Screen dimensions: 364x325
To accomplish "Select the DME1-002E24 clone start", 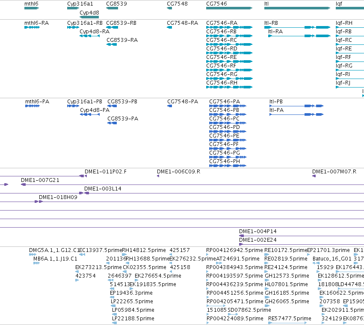I will pos(241,244).
